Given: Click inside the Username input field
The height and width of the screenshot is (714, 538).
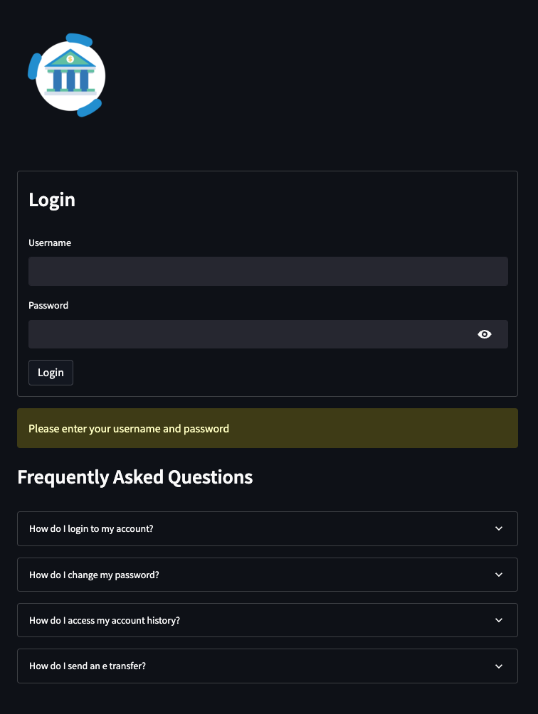Looking at the screenshot, I should [267, 271].
